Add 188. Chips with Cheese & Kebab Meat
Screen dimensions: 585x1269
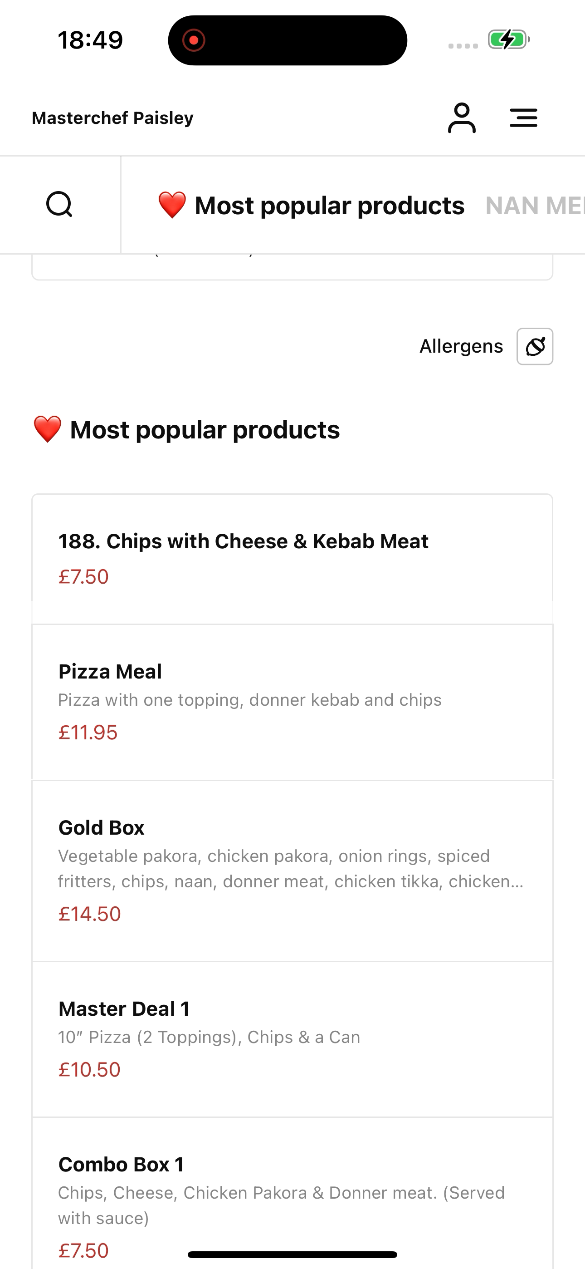(292, 559)
